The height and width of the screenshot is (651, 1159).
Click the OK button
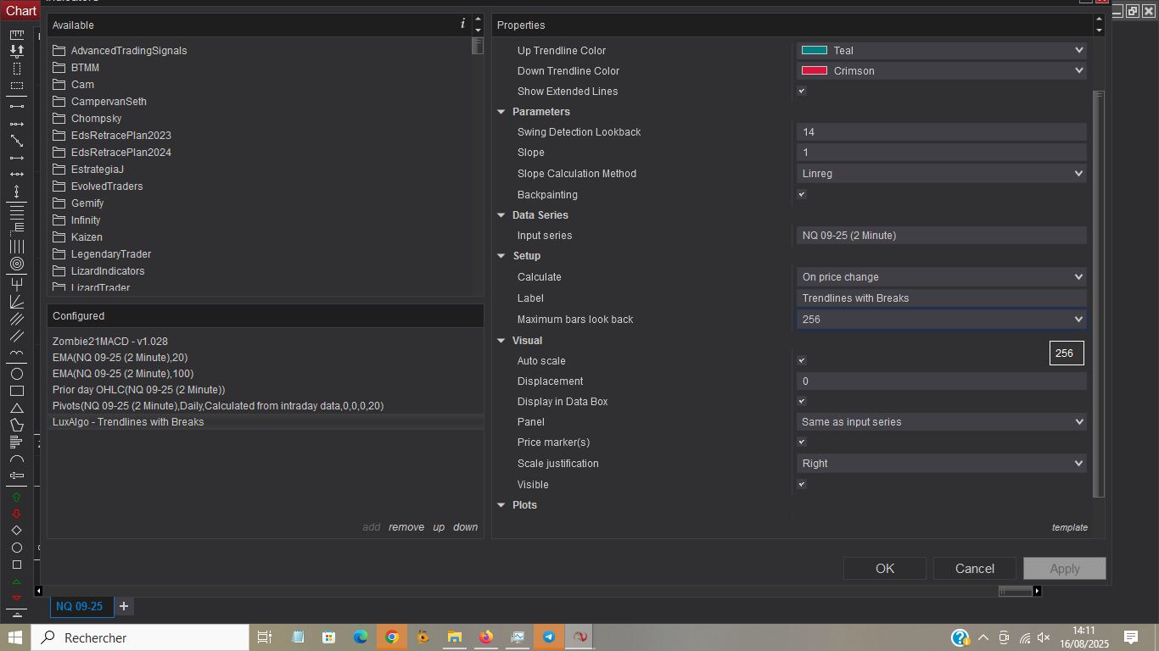pos(885,568)
